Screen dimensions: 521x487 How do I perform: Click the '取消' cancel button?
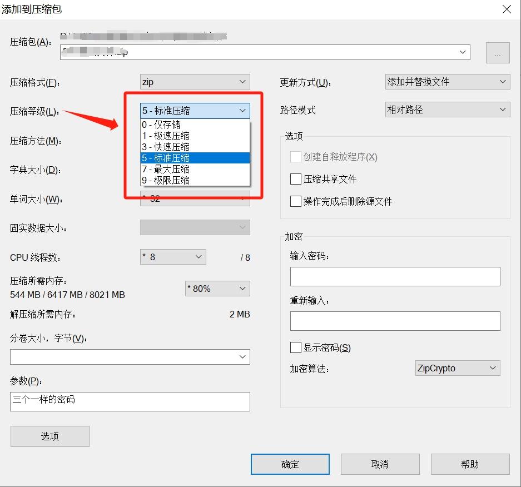380,464
